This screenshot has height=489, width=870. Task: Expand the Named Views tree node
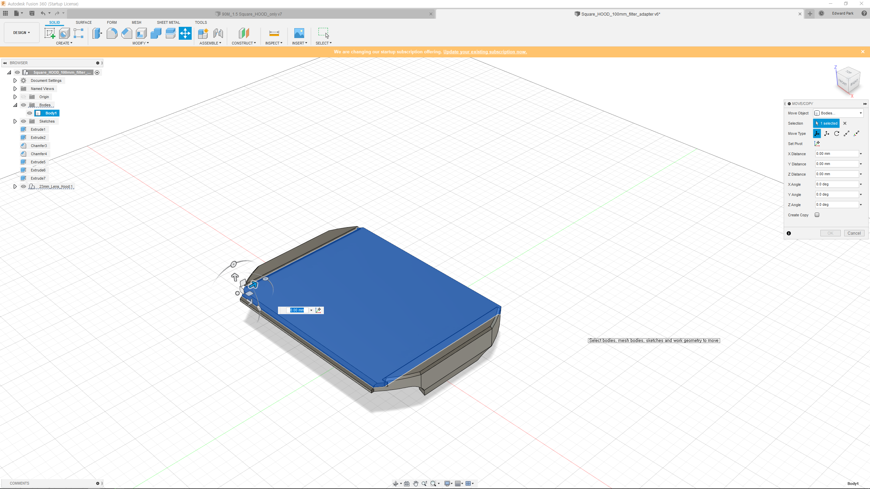(15, 89)
